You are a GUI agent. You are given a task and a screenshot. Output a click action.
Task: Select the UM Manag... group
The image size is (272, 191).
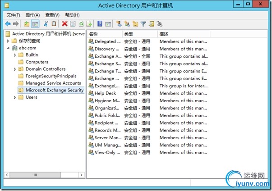click(x=105, y=145)
